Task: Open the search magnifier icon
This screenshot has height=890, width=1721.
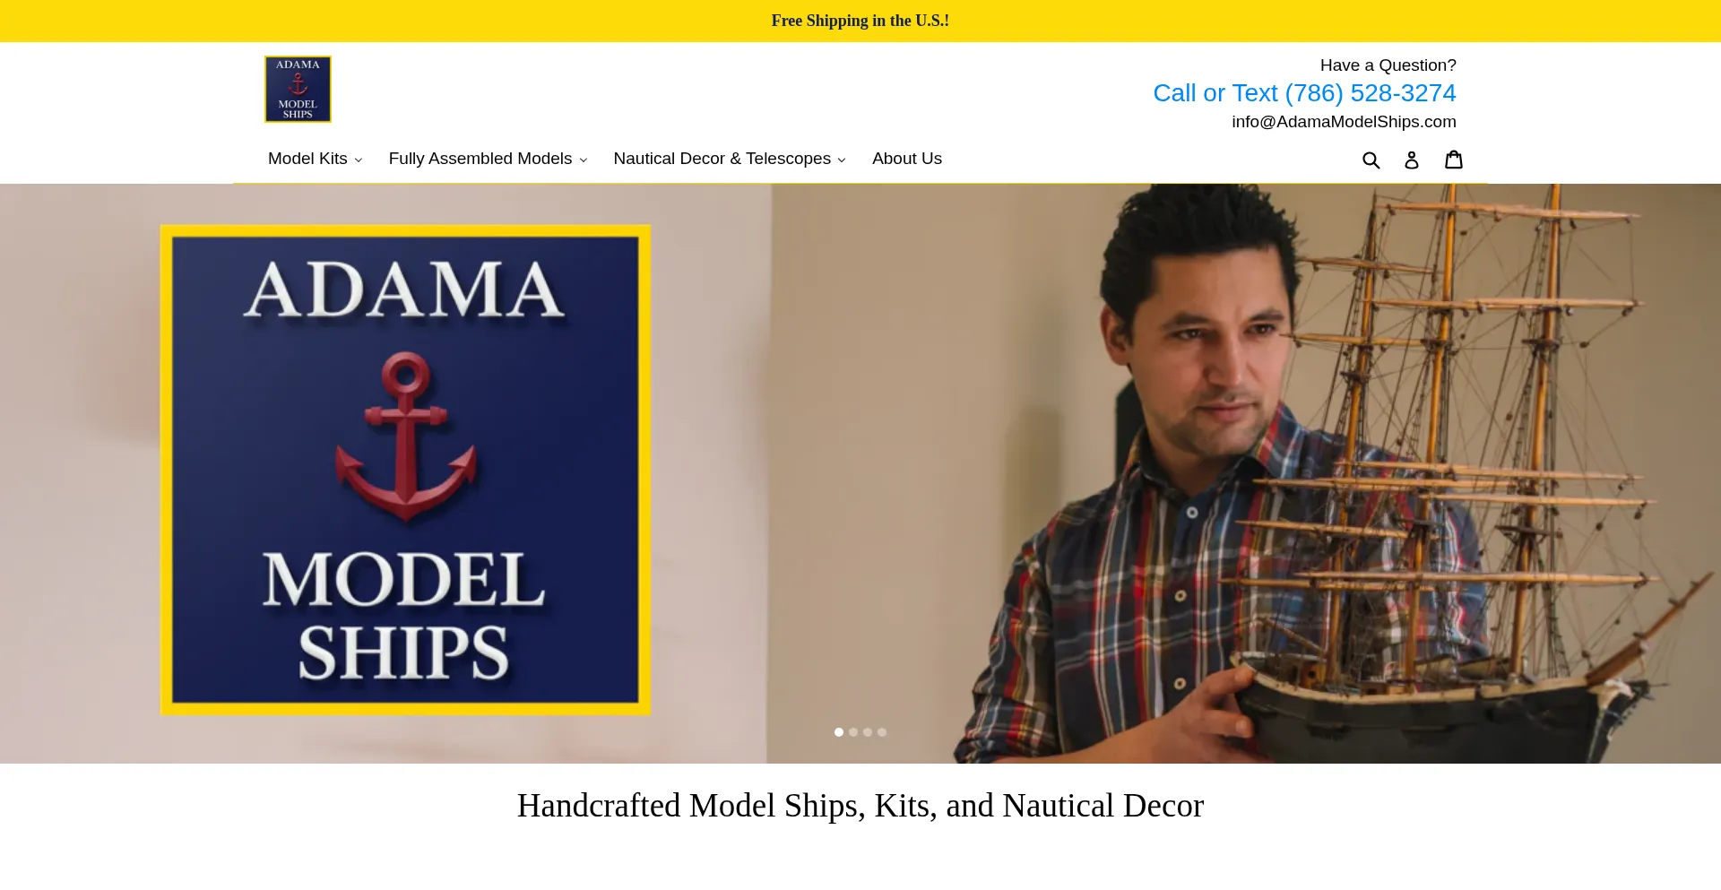Action: click(x=1371, y=160)
